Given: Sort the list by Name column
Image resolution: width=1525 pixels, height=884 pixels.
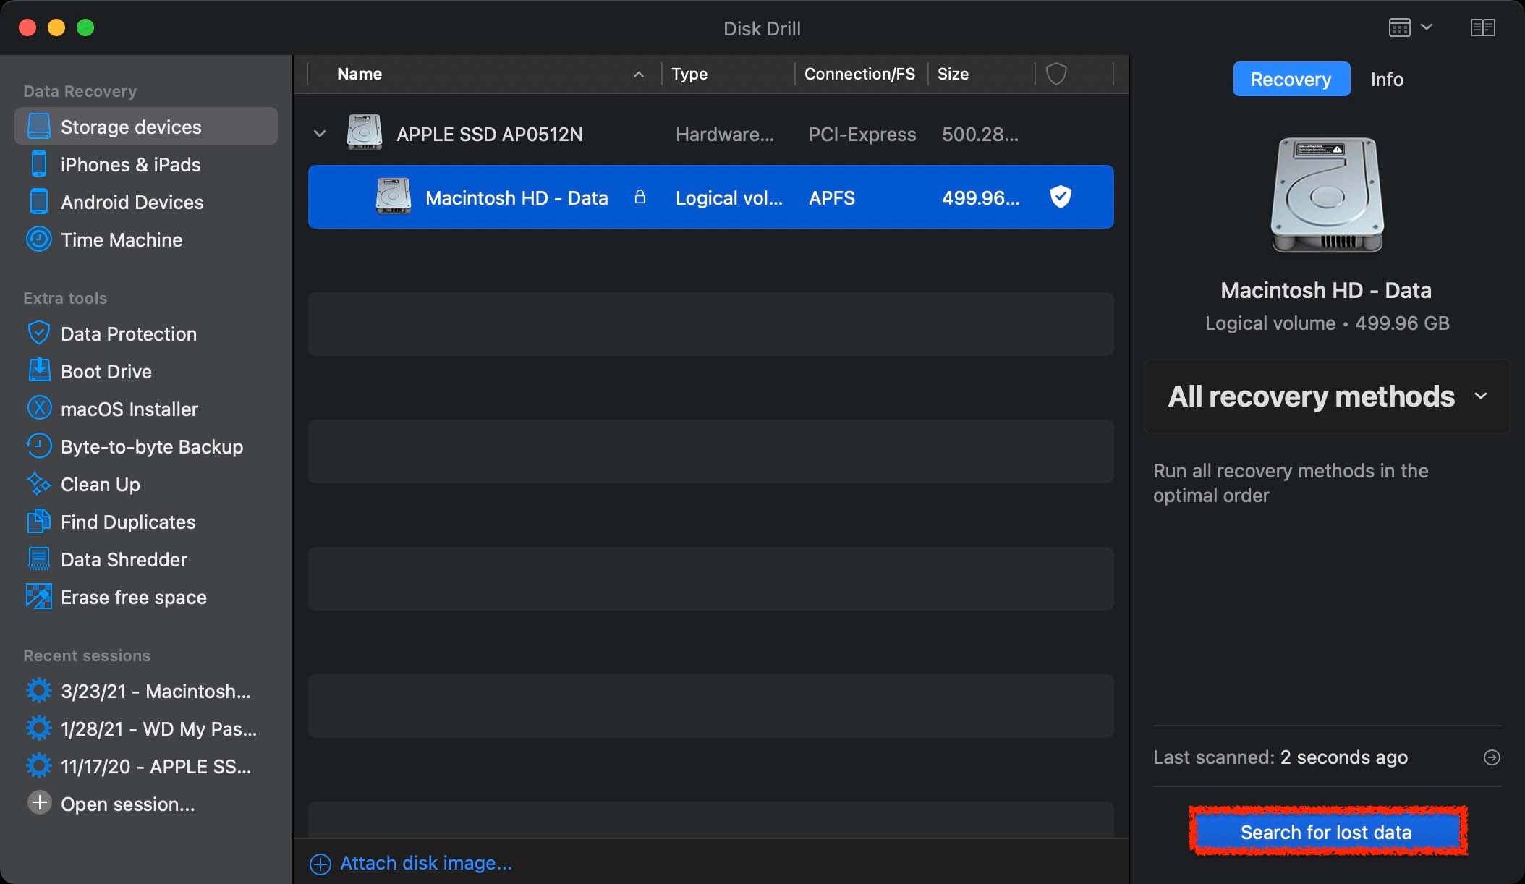Looking at the screenshot, I should tap(360, 74).
